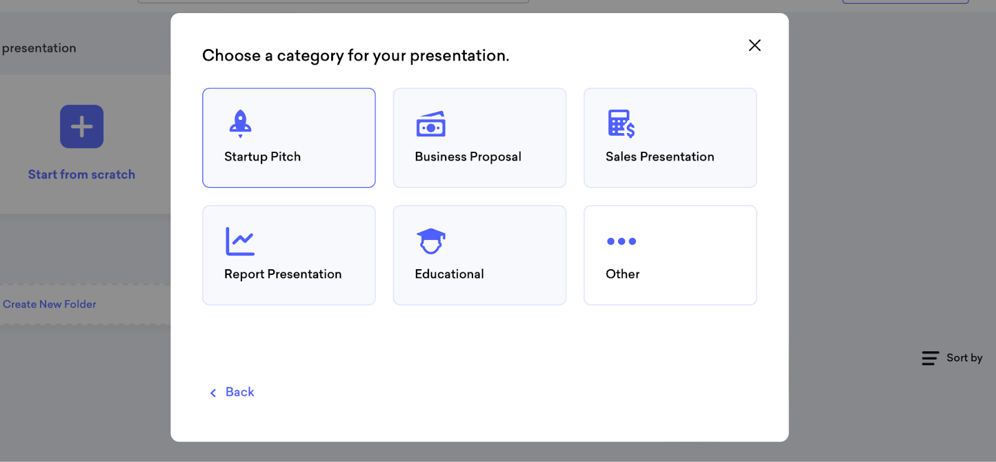
Task: Click the left chevron beside Back
Action: [x=213, y=393]
